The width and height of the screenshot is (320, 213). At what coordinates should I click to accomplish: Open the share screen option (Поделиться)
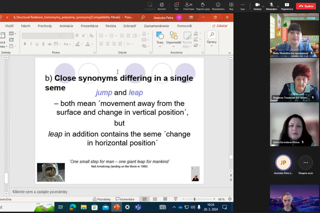287,6
